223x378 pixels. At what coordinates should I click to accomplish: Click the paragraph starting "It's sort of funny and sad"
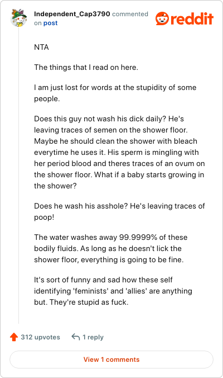pos(113,291)
